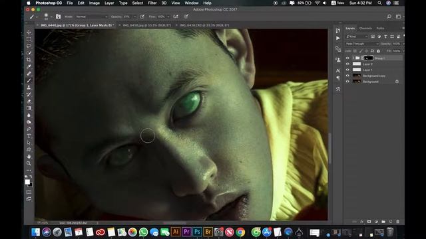The height and width of the screenshot is (239, 426).
Task: Open the Actions panel play icon
Action: tap(337, 39)
